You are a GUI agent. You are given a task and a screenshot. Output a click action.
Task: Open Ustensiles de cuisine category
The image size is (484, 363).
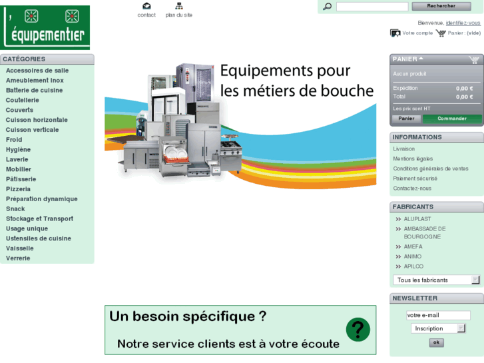coord(39,238)
